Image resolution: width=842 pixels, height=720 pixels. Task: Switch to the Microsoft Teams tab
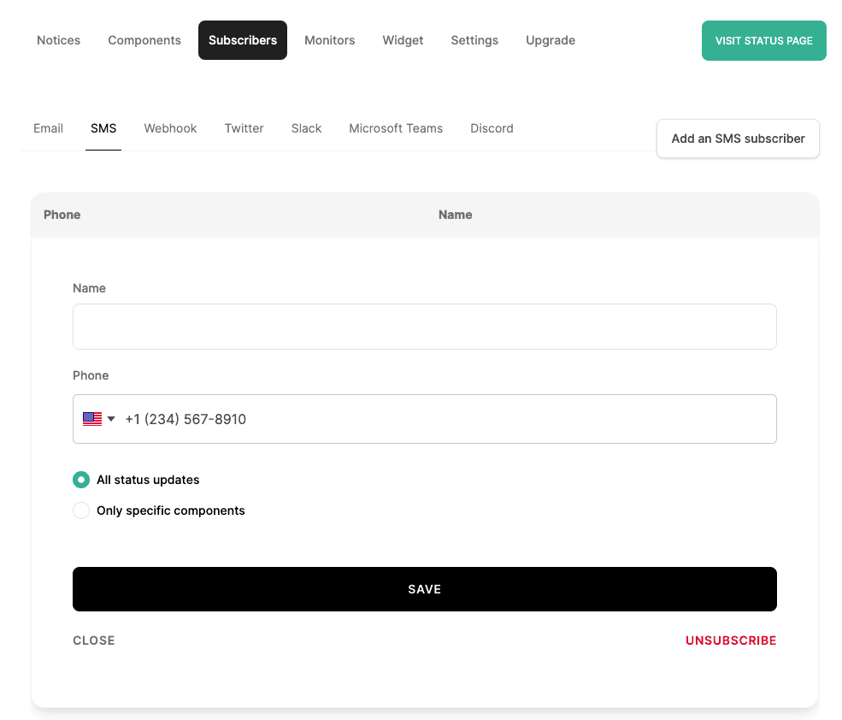point(395,128)
